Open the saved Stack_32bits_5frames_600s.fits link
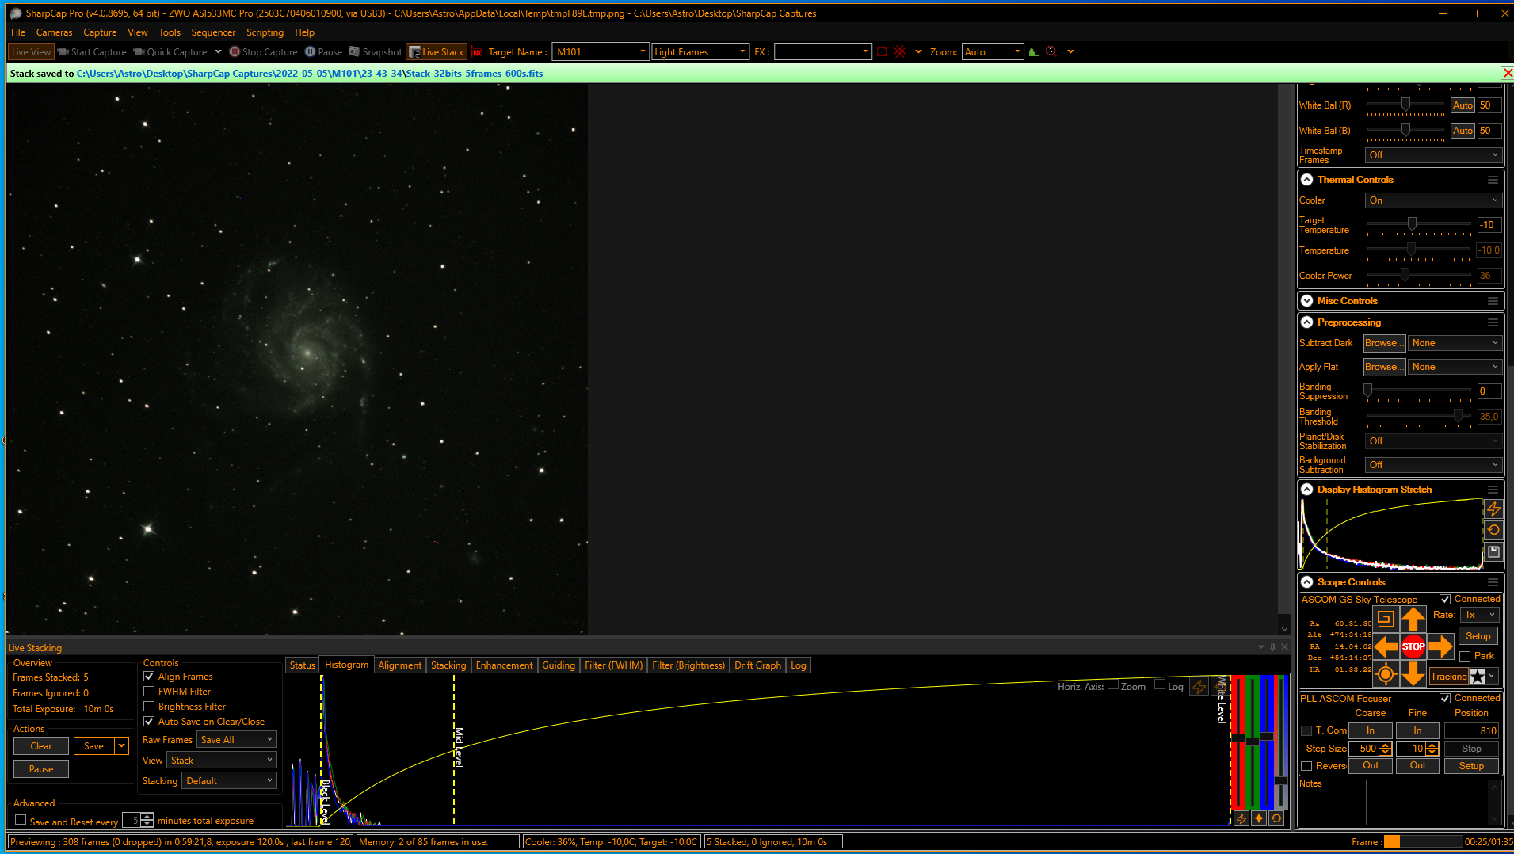This screenshot has width=1514, height=854. [475, 74]
